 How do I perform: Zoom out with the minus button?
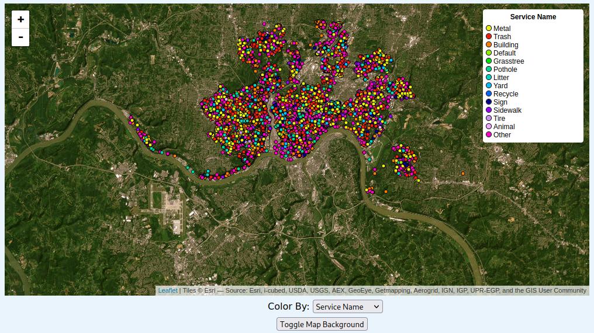point(20,37)
